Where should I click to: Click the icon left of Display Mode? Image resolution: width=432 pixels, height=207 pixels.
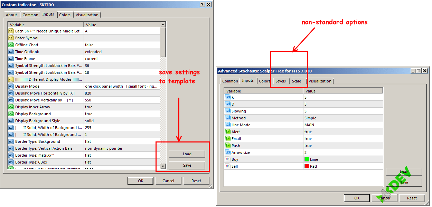point(11,86)
